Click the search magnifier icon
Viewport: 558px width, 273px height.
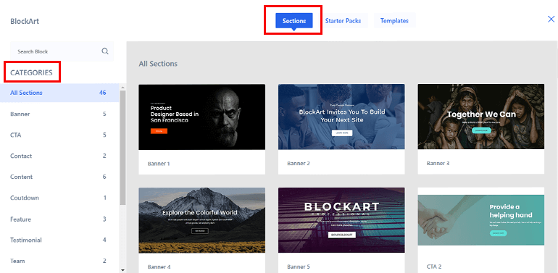point(105,51)
